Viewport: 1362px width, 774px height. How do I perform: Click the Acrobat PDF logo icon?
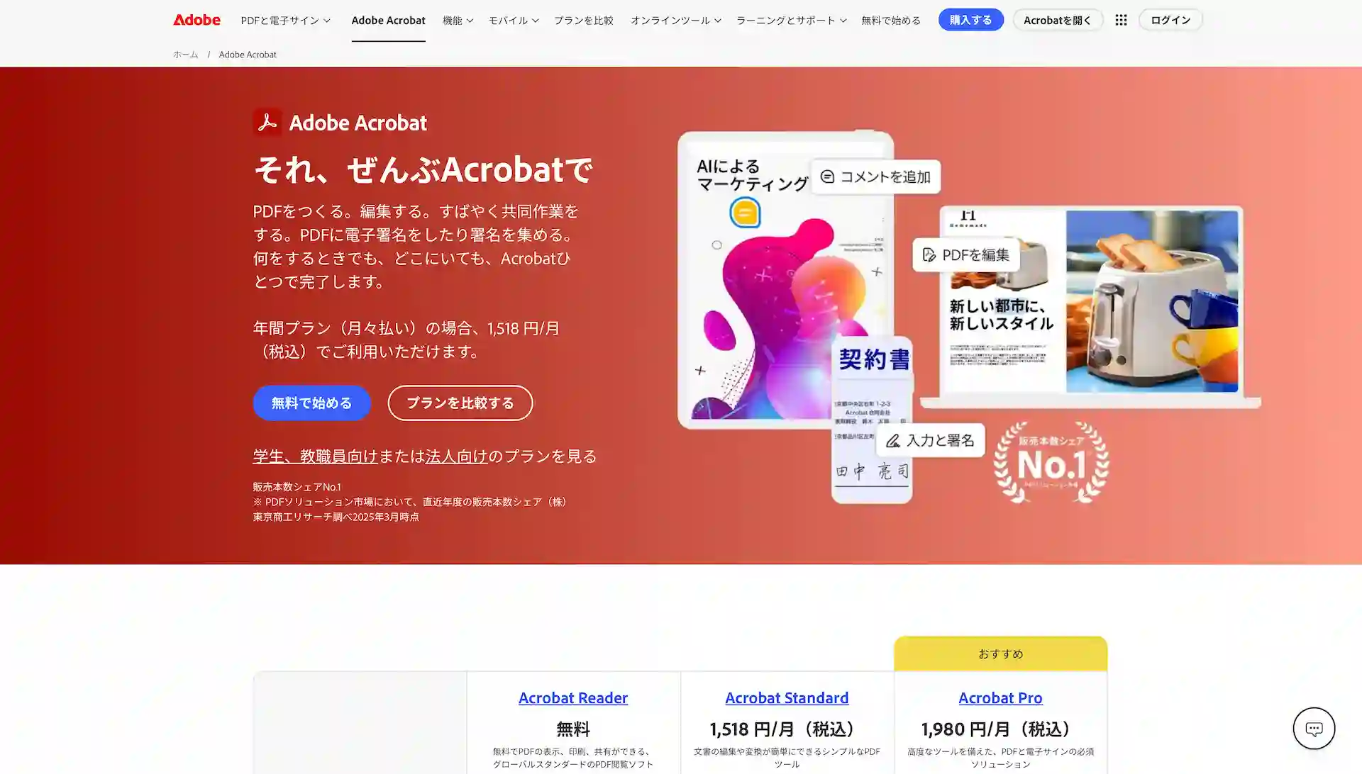click(267, 123)
